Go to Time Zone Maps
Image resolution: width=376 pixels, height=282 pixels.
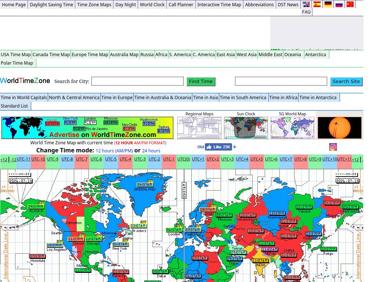point(94,4)
